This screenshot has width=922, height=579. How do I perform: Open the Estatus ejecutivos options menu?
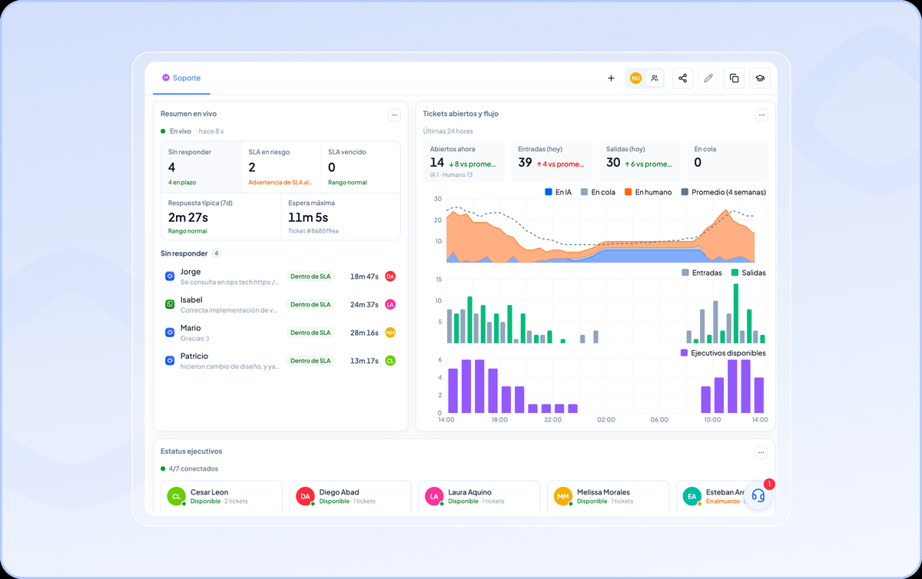[x=761, y=452]
